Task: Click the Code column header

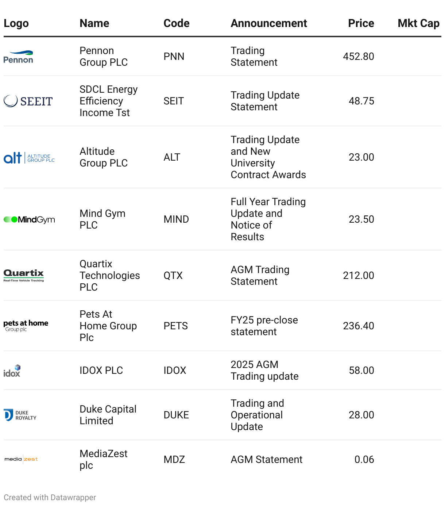Action: pyautogui.click(x=176, y=23)
